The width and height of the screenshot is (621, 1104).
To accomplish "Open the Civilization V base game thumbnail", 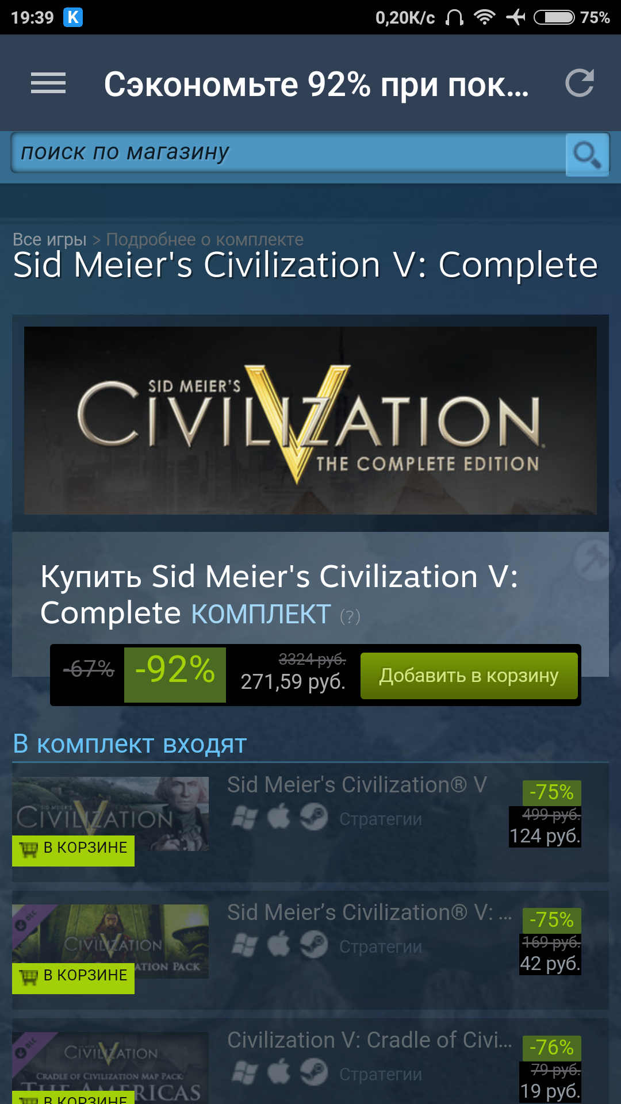I will click(110, 814).
